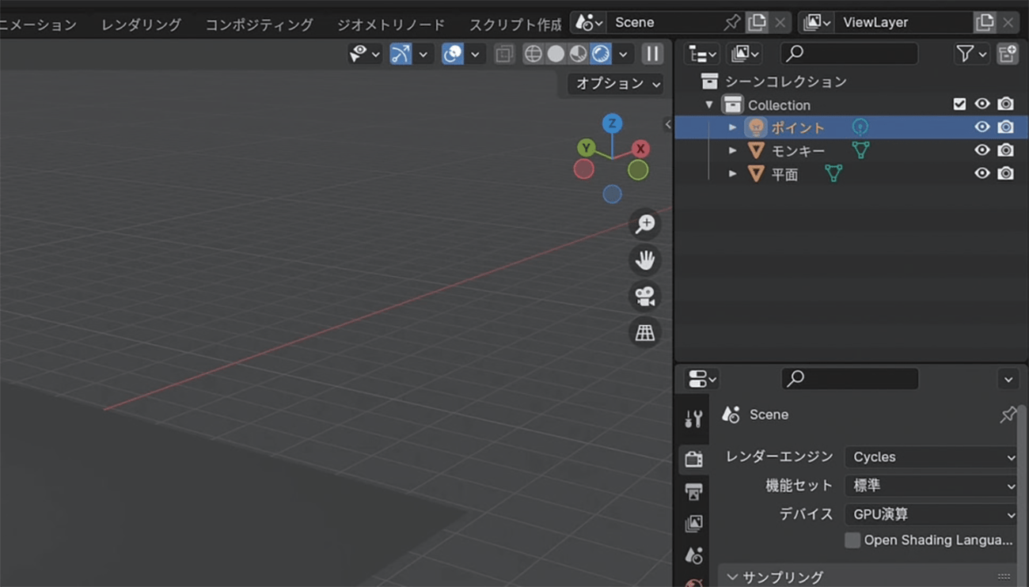
Task: Add a new view layer icon
Action: [985, 22]
